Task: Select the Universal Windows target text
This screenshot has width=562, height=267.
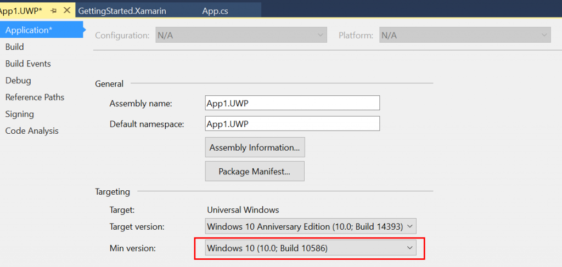Action: (x=243, y=210)
